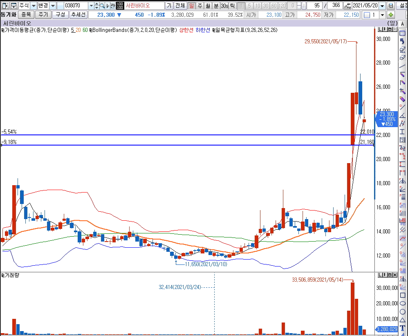Image resolution: width=408 pixels, height=336 pixels.
Task: Select the I-beam vertical range tool
Action: click(x=403, y=132)
